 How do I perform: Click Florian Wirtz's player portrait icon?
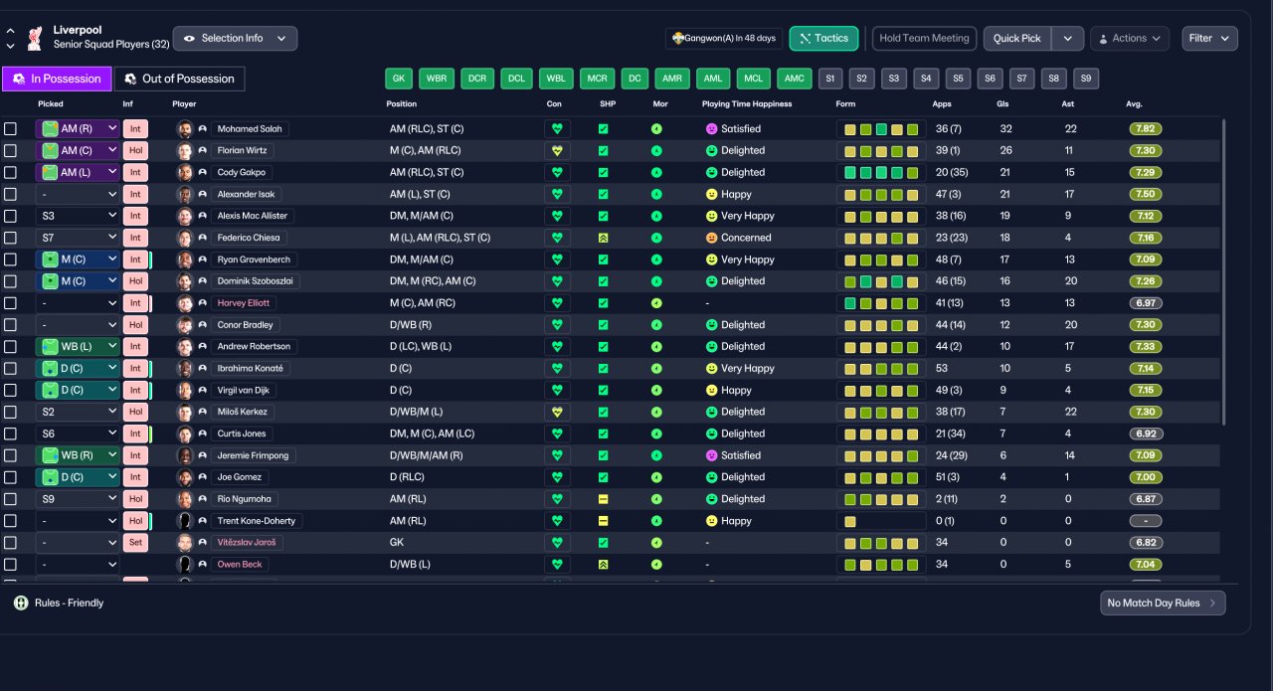tap(185, 151)
